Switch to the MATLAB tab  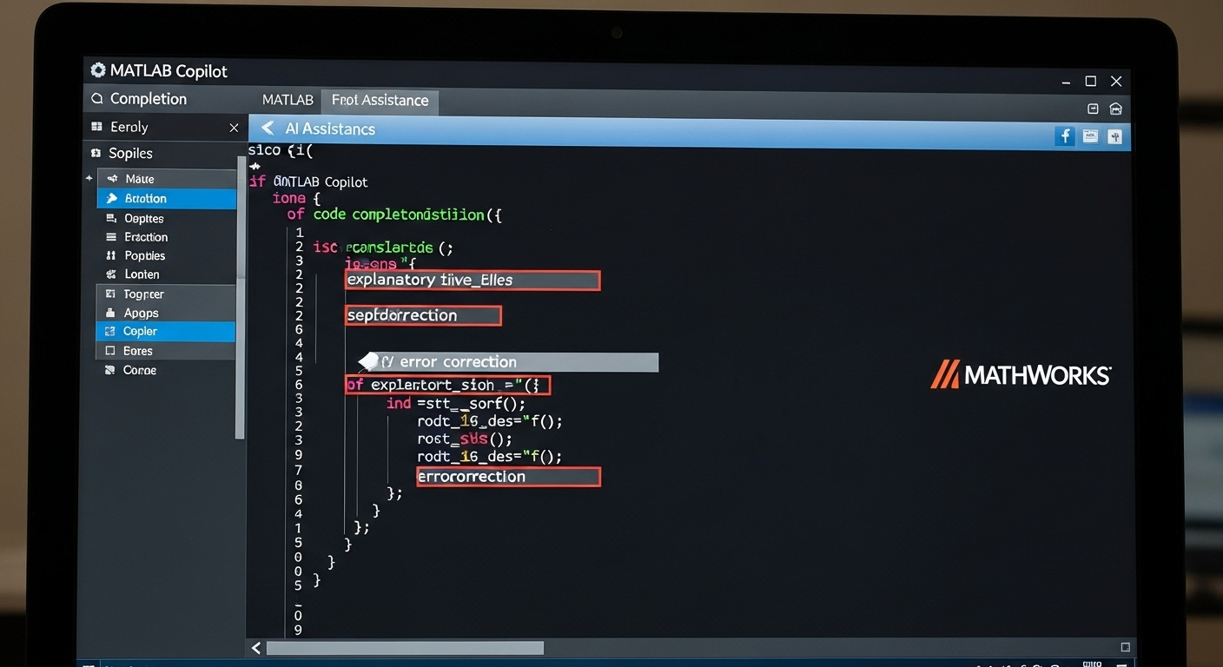[x=288, y=100]
